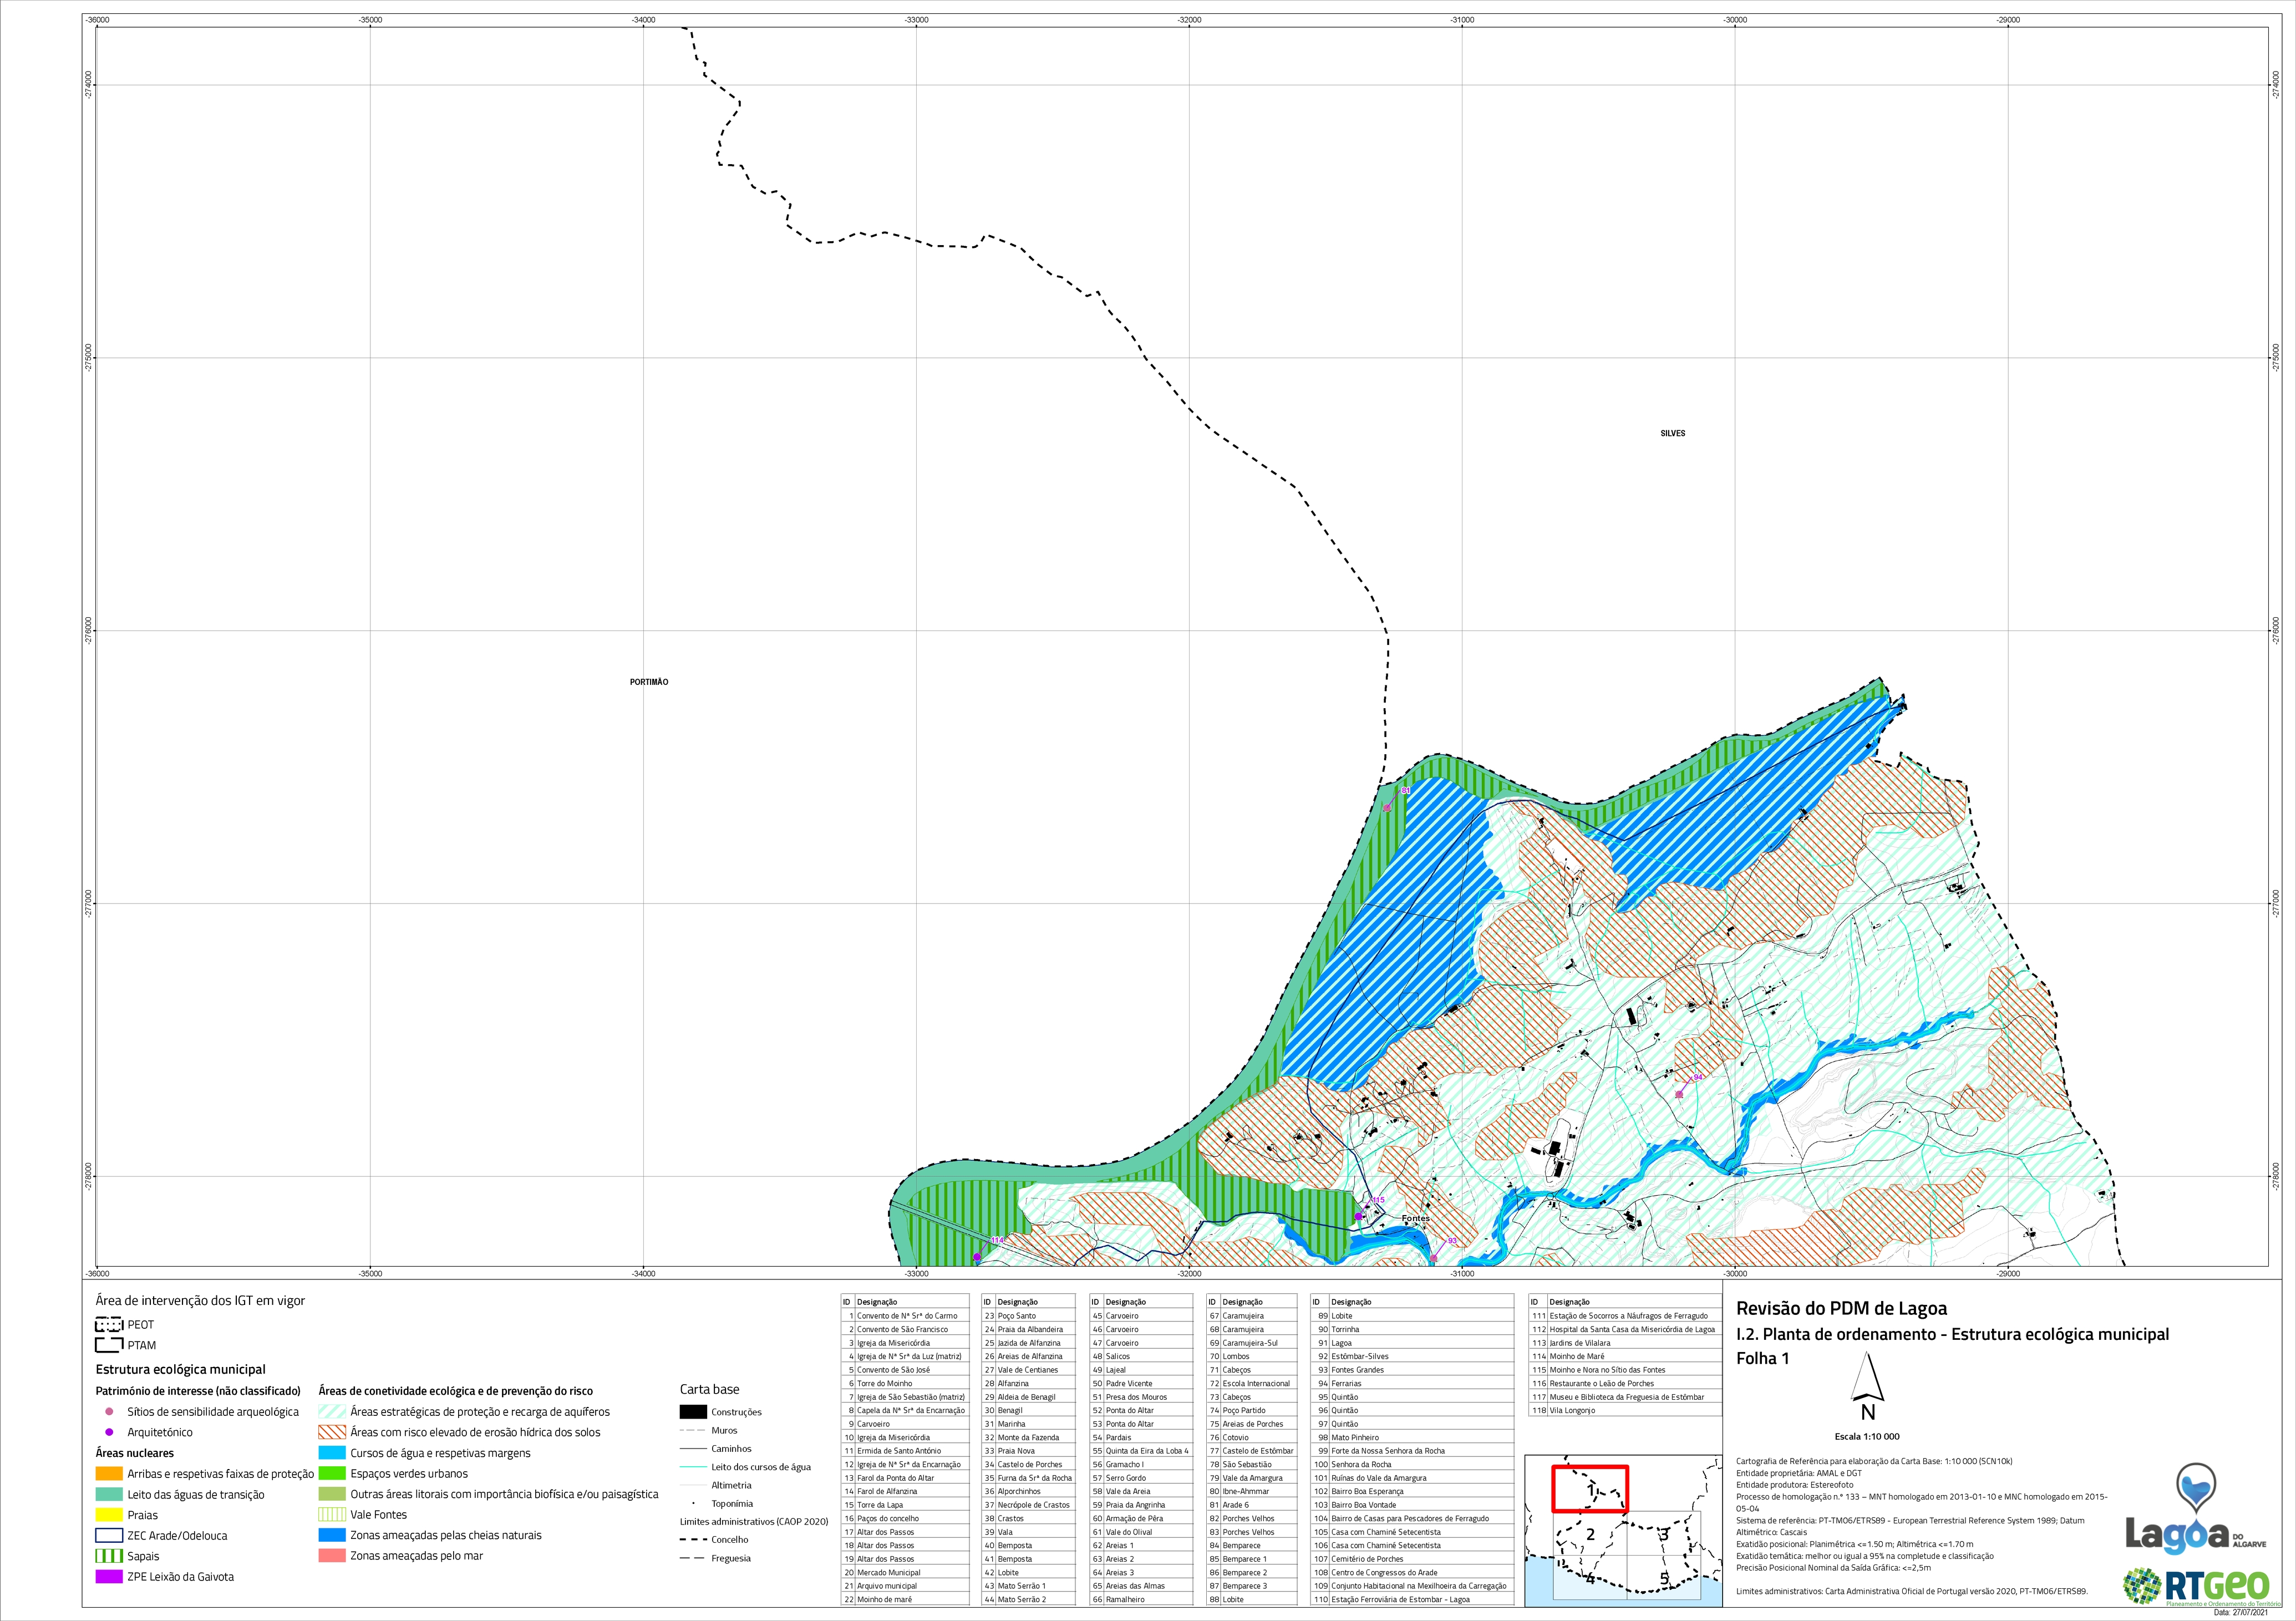Click the orange Arribas legend swatch
This screenshot has width=2296, height=1621.
pyautogui.click(x=109, y=1474)
